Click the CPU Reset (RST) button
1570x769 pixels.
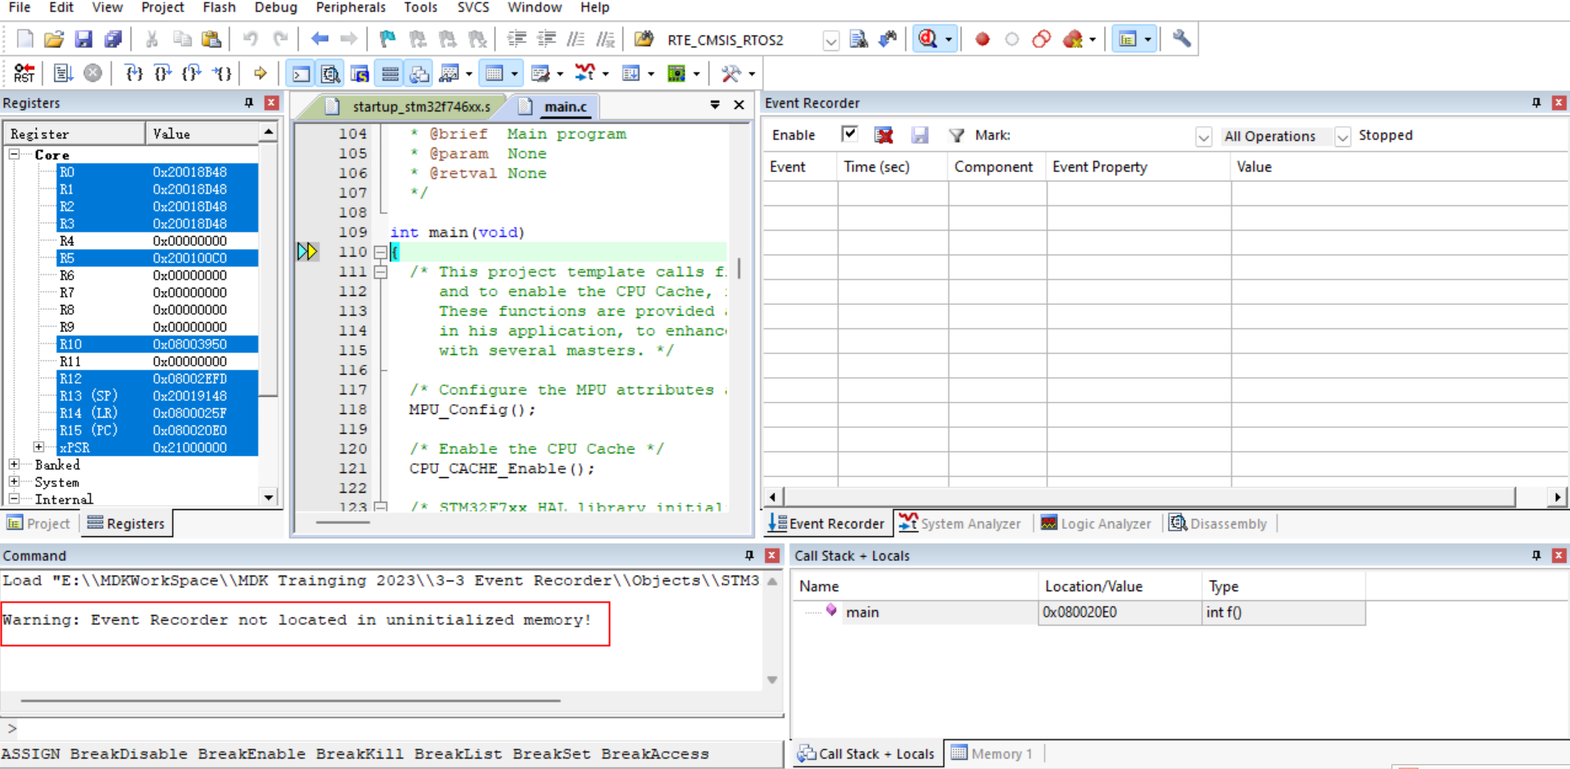coord(25,74)
